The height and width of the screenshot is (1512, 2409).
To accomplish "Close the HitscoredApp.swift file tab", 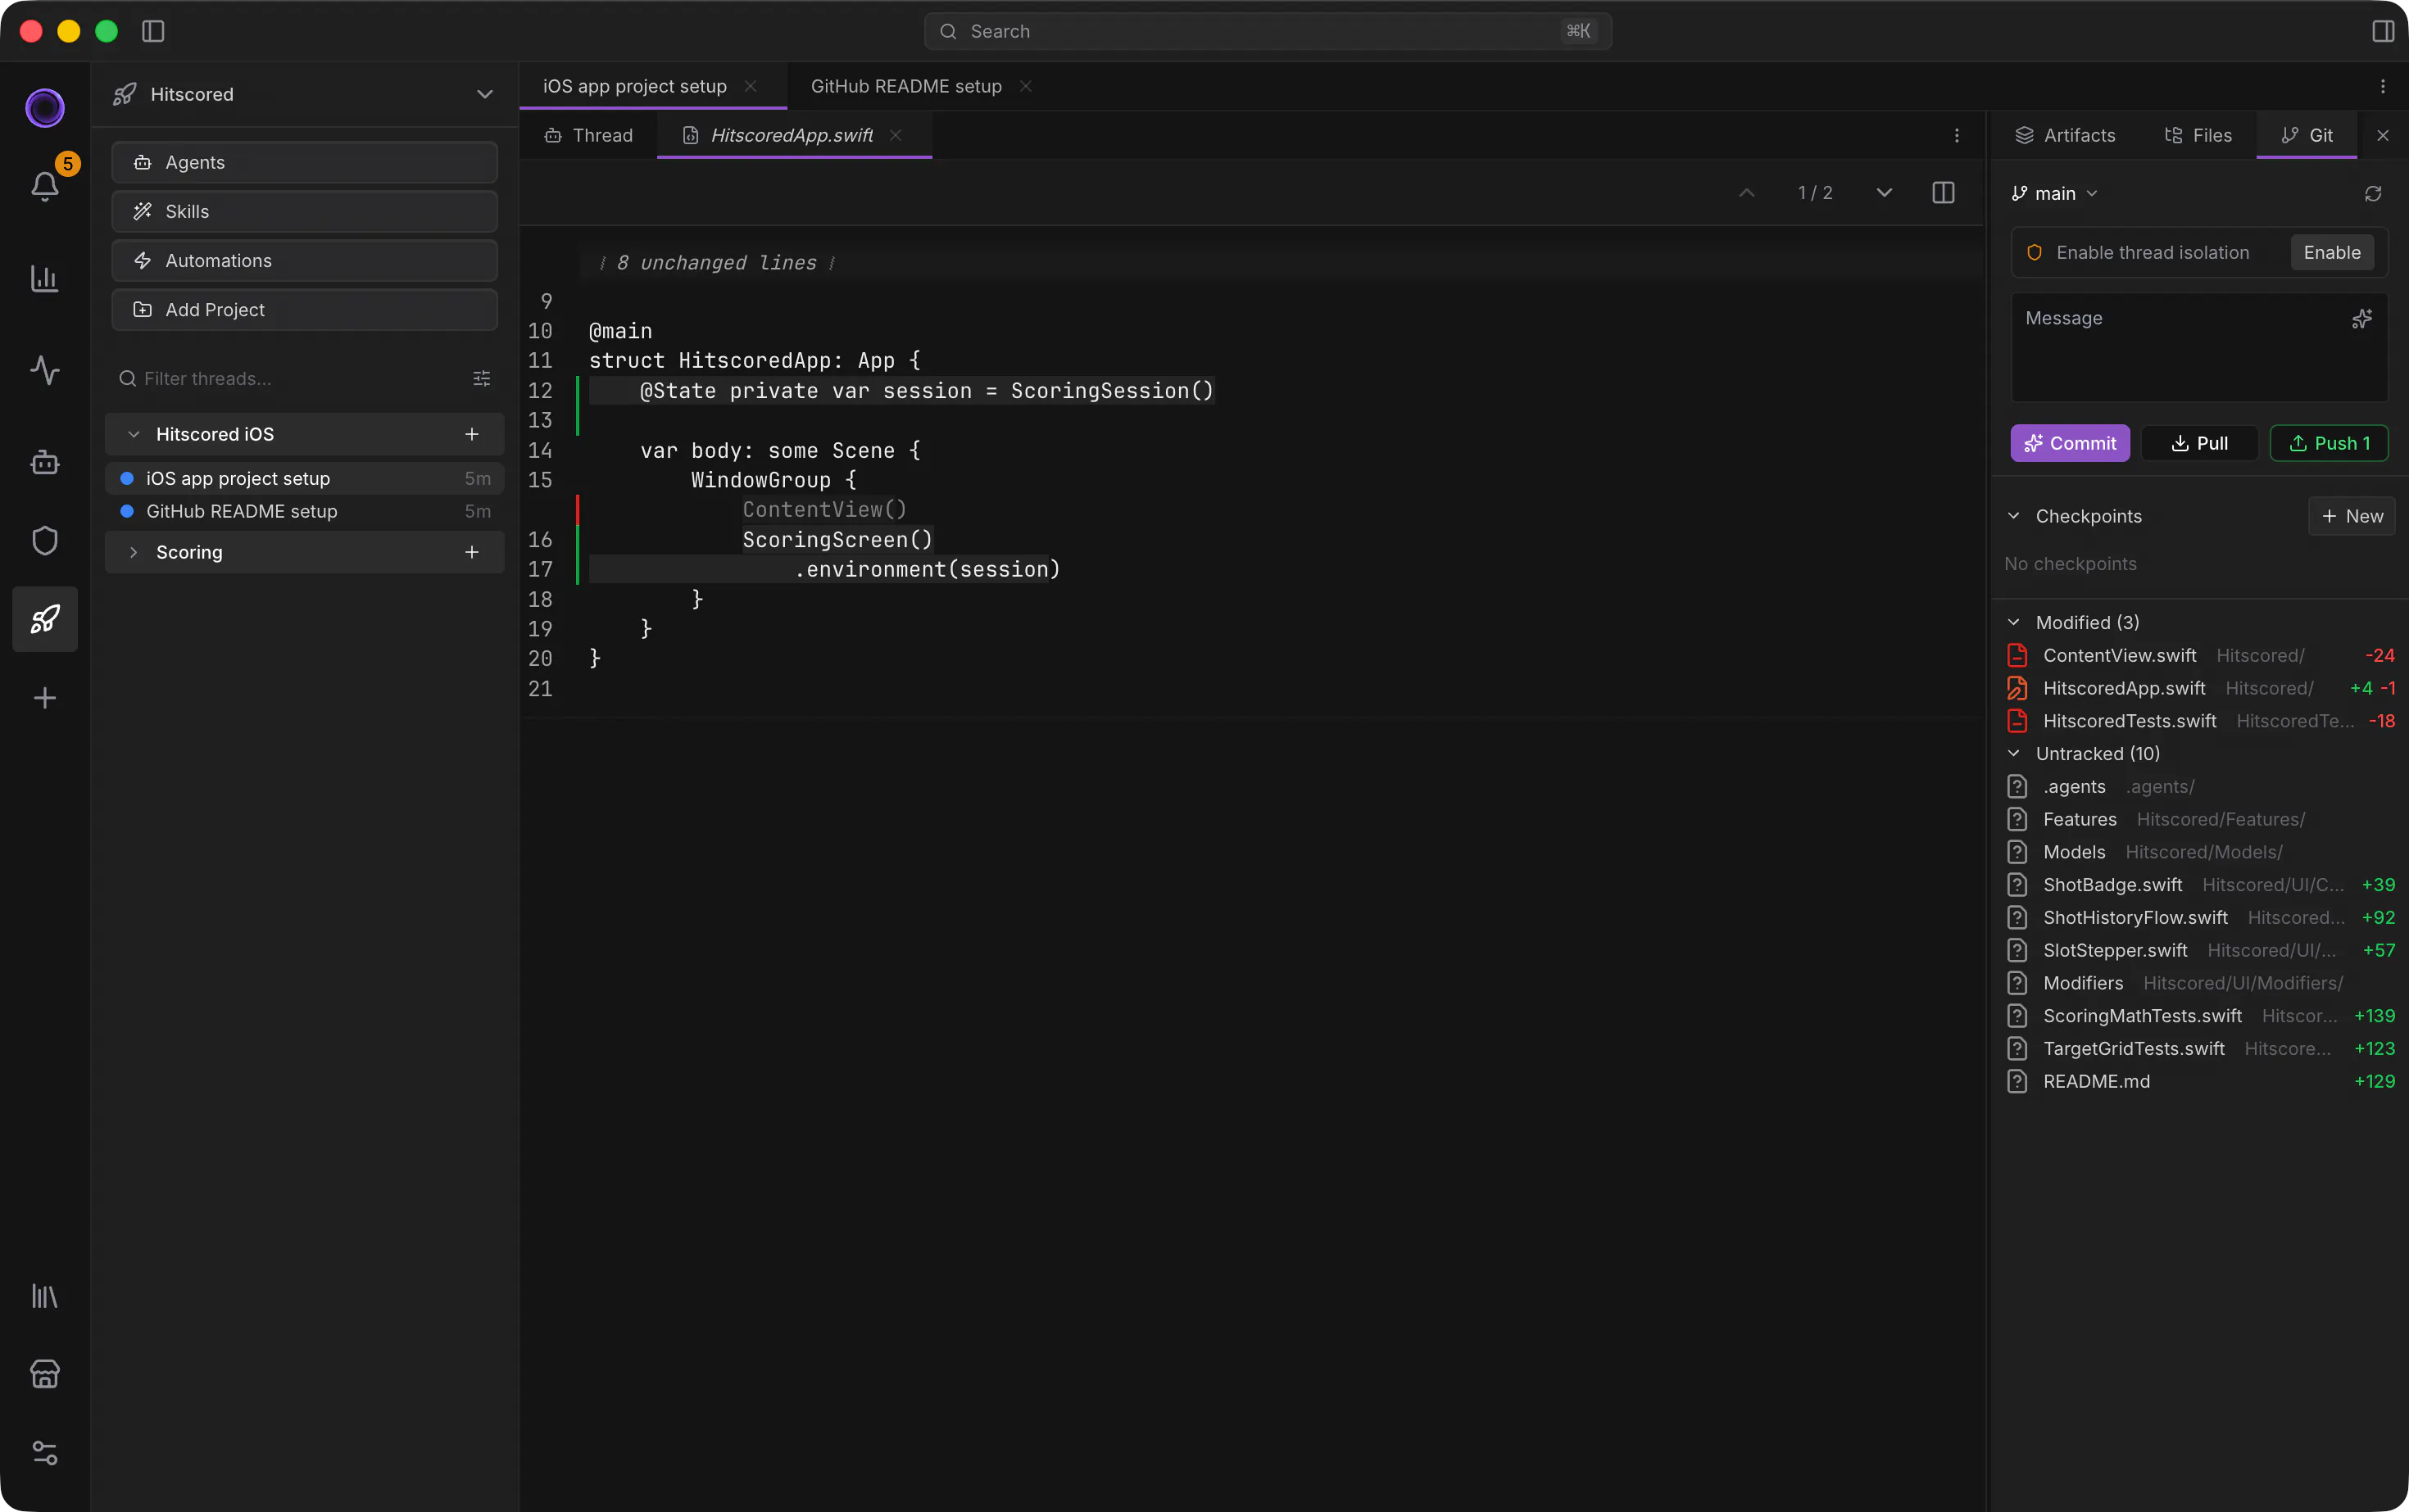I will (896, 135).
